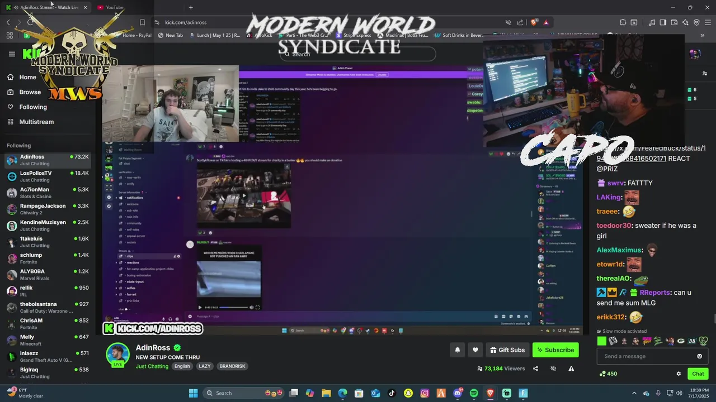Open Instagram from taskbar
Screen dimensions: 716x402
425,393
